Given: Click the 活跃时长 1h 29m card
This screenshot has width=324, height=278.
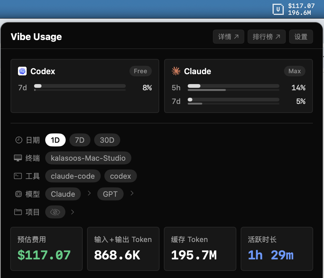Looking at the screenshot, I should (x=277, y=249).
